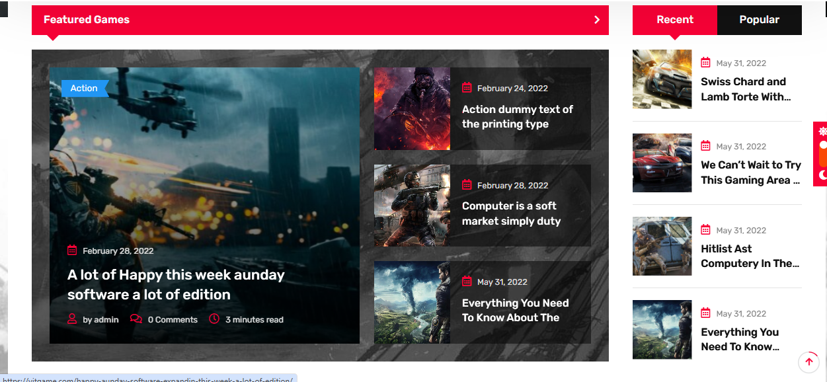Click the blue Action category tag
827x382 pixels.
coord(84,88)
